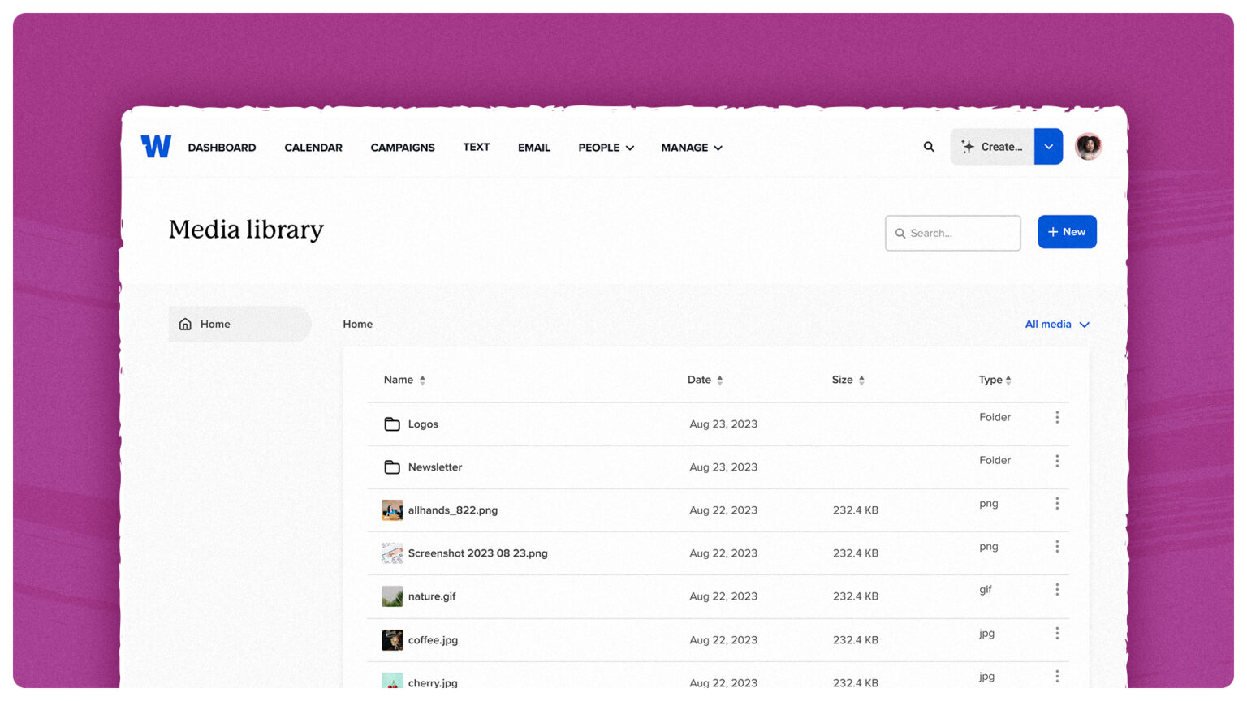Click the Create... button

coord(992,147)
